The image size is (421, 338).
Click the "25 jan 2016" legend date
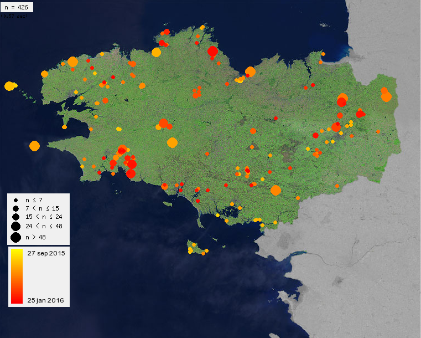46,300
